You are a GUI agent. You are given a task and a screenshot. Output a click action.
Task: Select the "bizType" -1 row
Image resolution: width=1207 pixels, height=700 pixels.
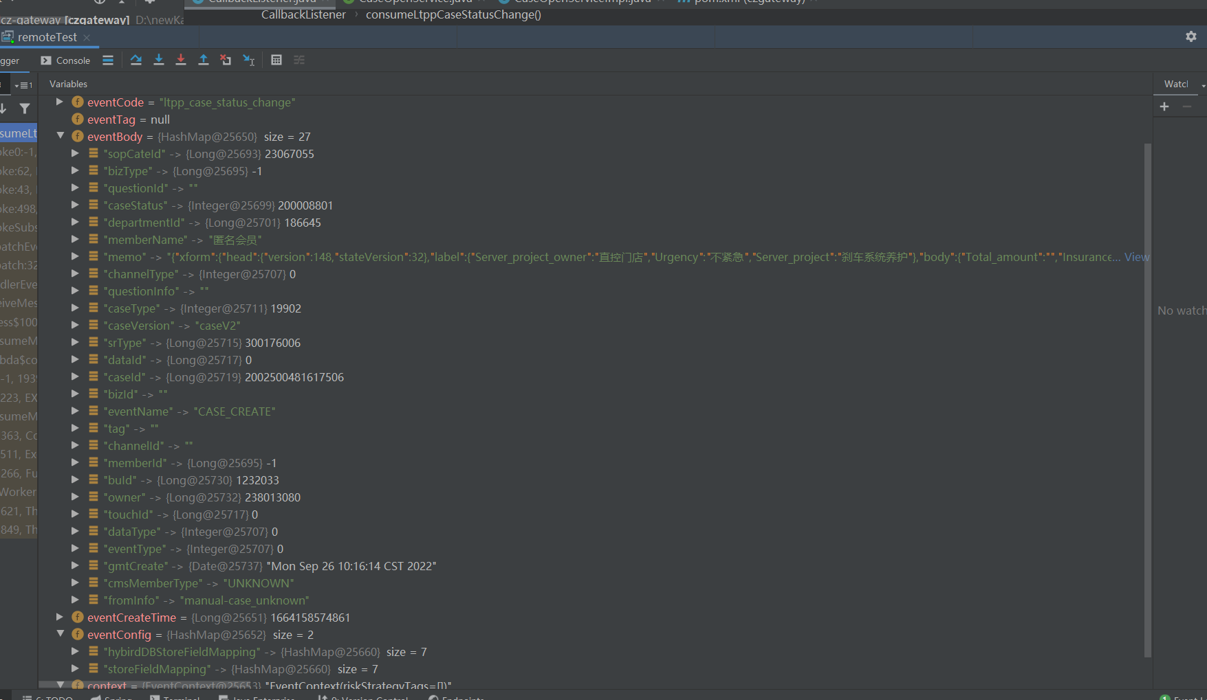596,171
